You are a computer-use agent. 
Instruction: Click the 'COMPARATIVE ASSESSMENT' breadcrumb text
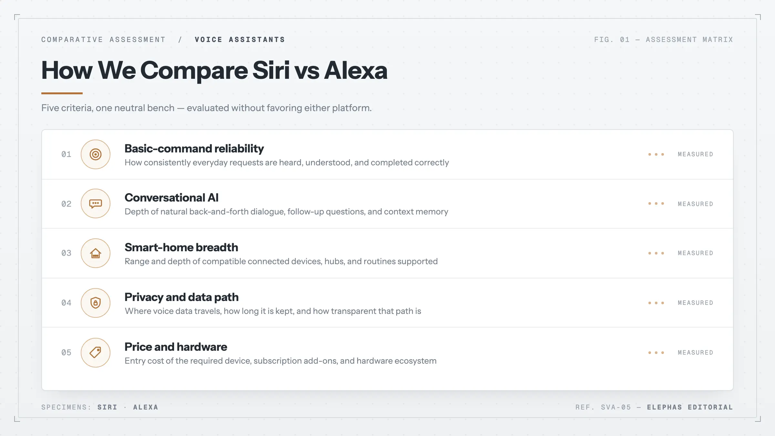[x=103, y=40]
